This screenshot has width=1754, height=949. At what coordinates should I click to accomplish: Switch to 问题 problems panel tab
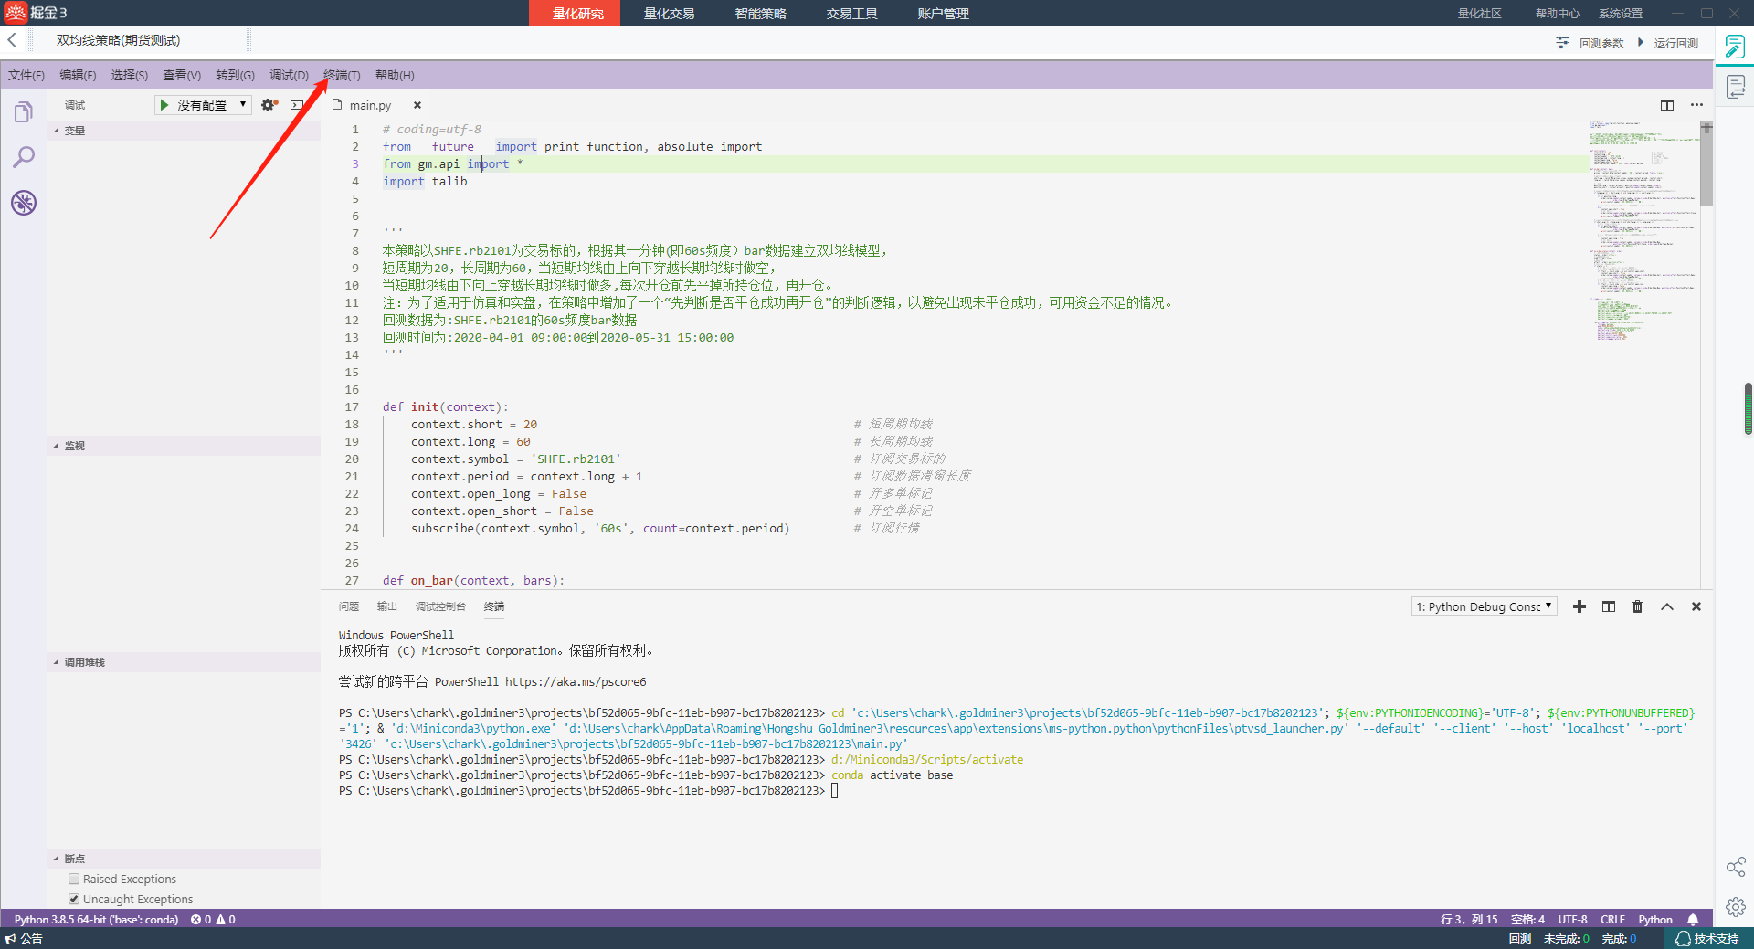pyautogui.click(x=349, y=606)
